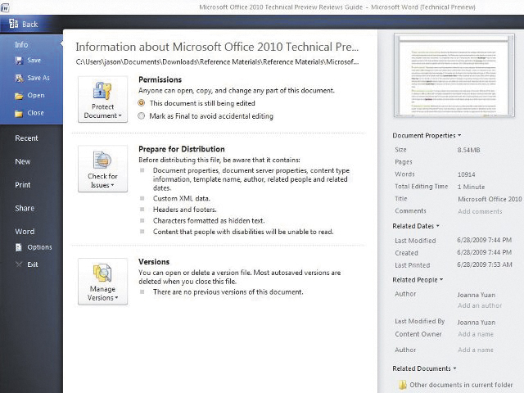Click the Open menu label
524x393 pixels.
click(x=36, y=95)
